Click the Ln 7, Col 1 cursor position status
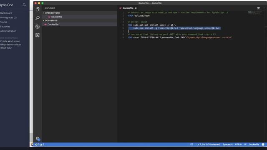Viewport: 267px width, 150px height. tap(209, 145)
